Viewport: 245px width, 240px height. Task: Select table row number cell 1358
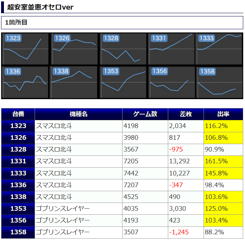tap(18, 232)
